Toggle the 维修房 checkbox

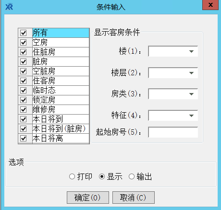point(24,110)
